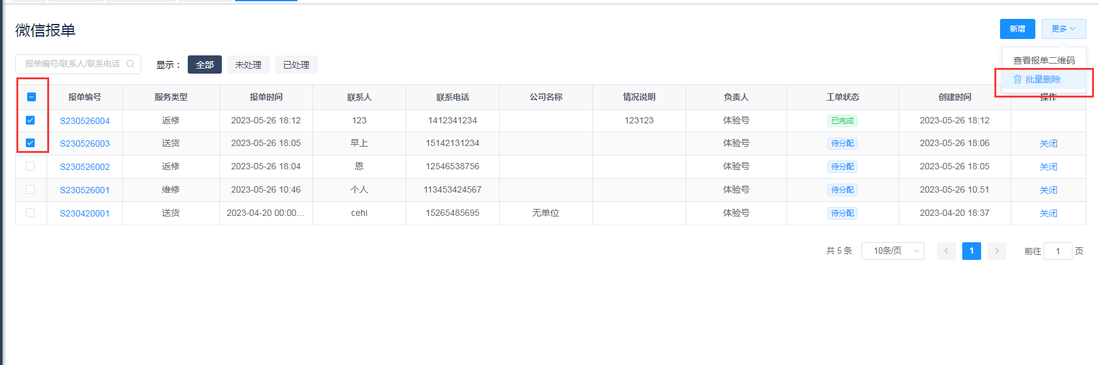Go to next page arrow
1099x365 pixels.
click(996, 251)
